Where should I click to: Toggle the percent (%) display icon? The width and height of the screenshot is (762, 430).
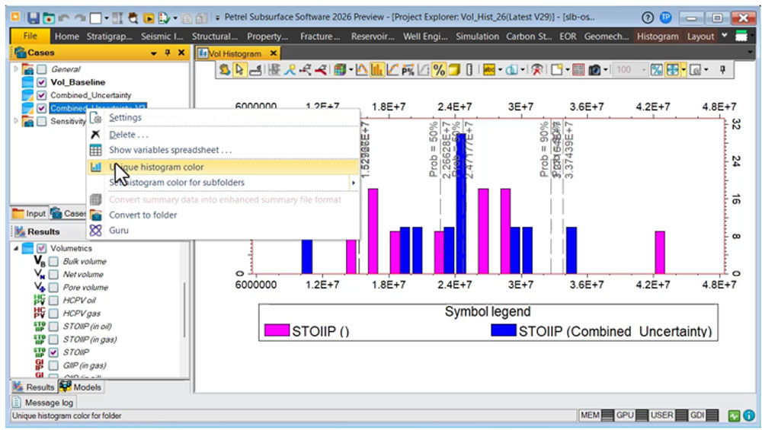pos(439,70)
